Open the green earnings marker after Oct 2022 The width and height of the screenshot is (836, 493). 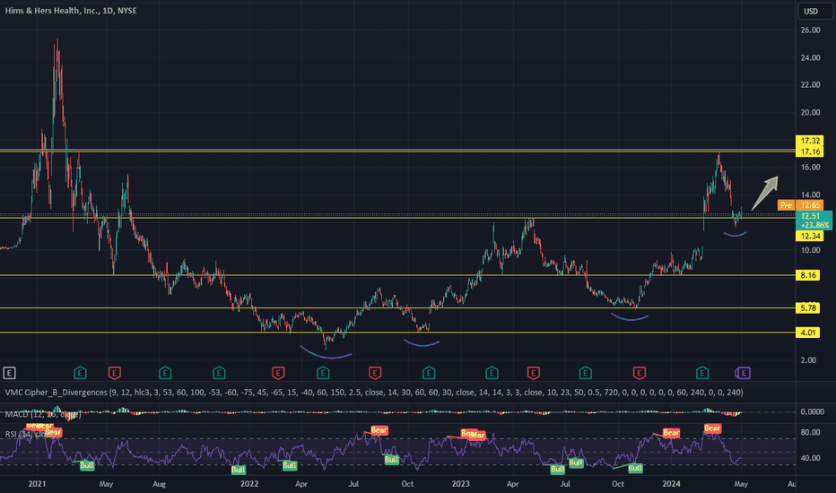[429, 373]
